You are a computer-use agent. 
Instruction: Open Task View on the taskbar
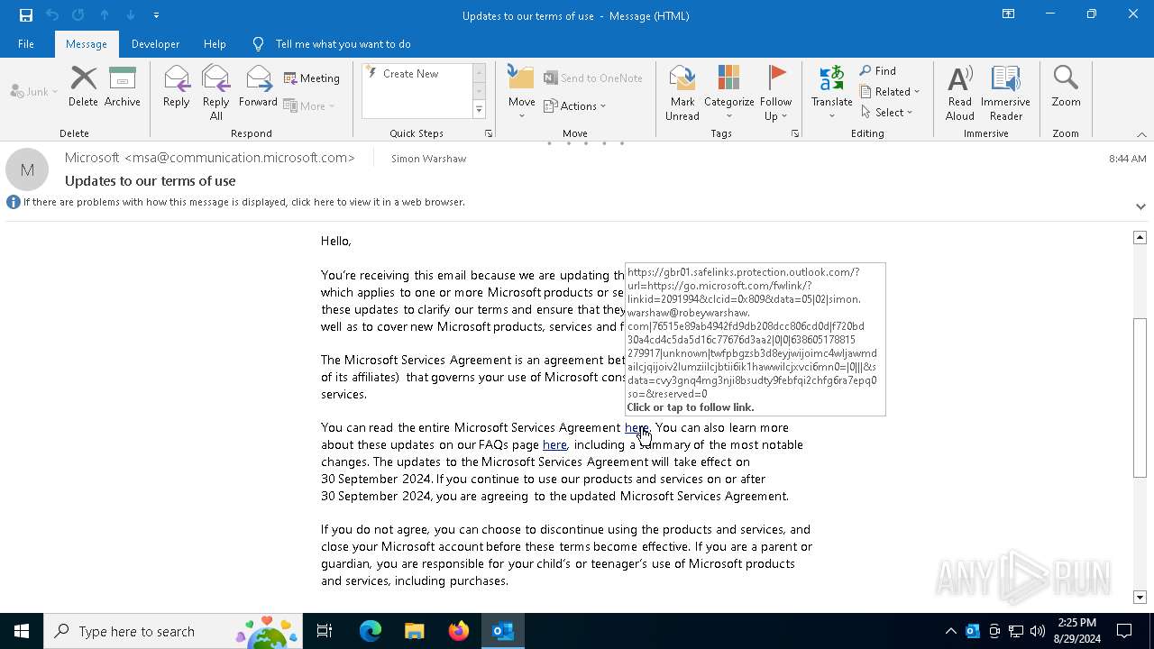tap(325, 631)
